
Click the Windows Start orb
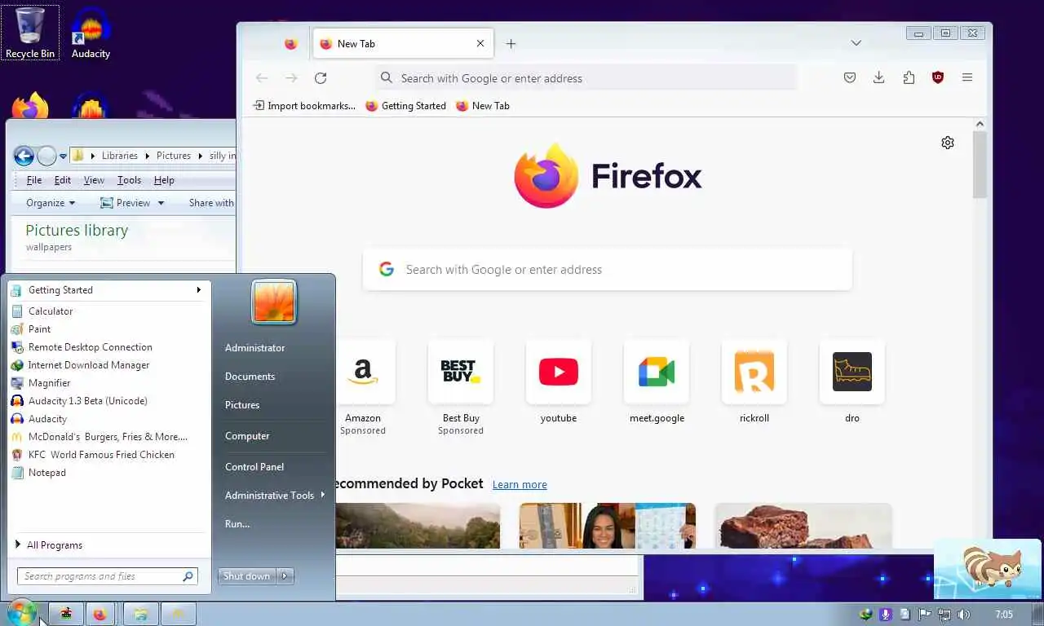(22, 612)
